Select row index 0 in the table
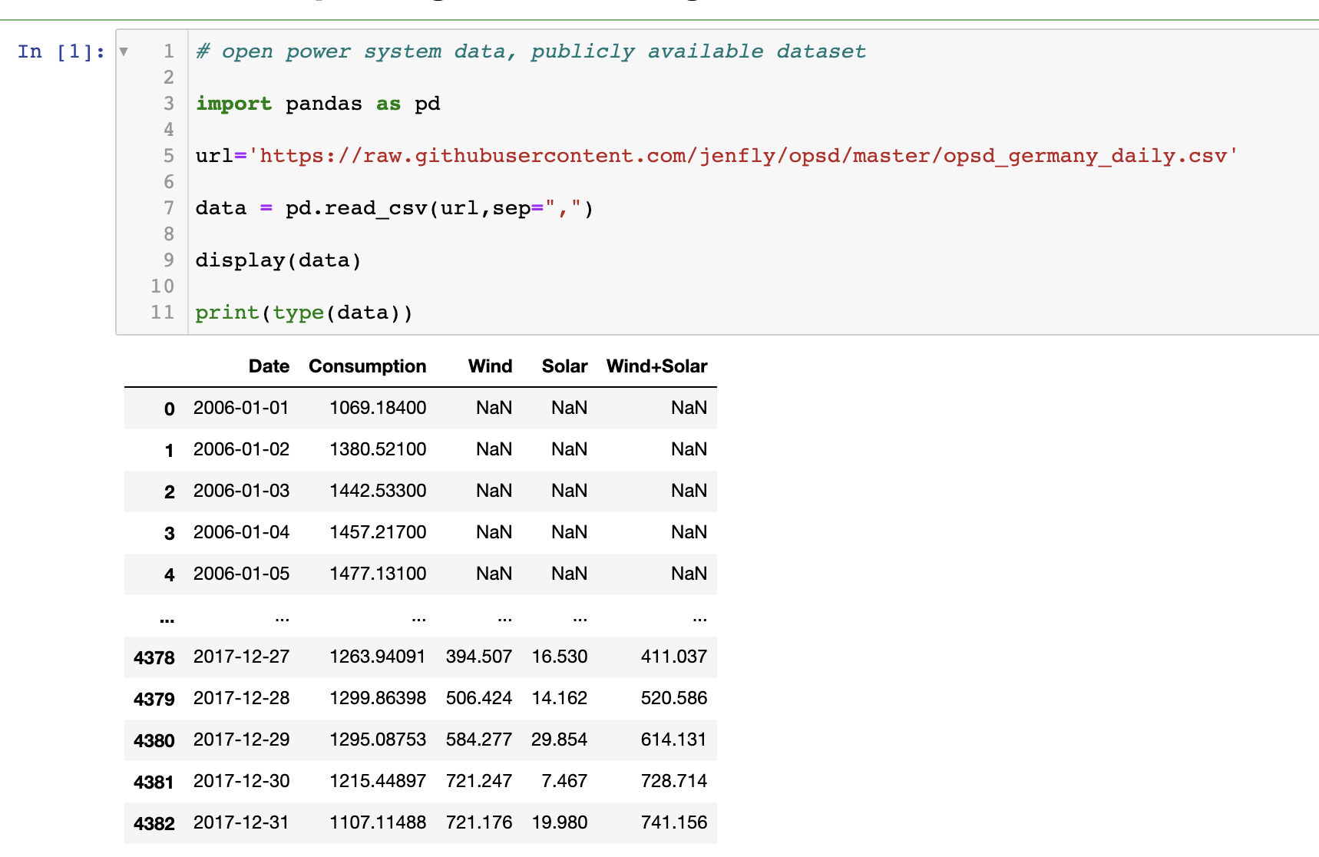 click(169, 409)
